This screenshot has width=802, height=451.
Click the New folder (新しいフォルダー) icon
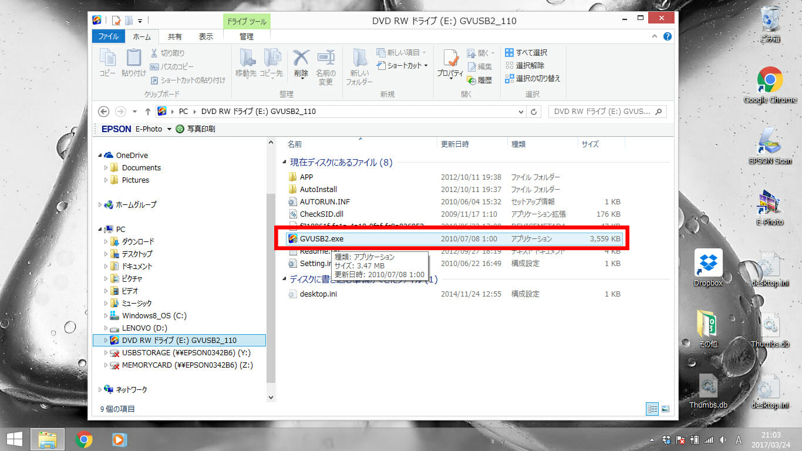coord(359,67)
